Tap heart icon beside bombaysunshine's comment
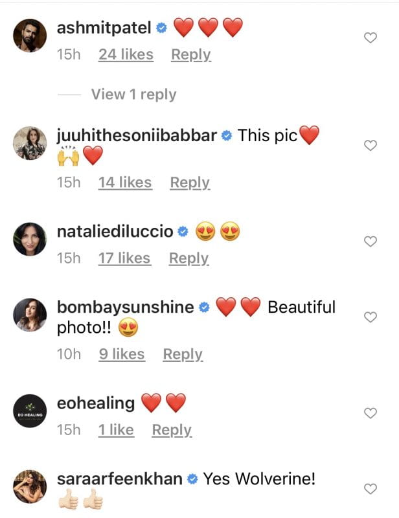The width and height of the screenshot is (399, 518). coord(370,317)
